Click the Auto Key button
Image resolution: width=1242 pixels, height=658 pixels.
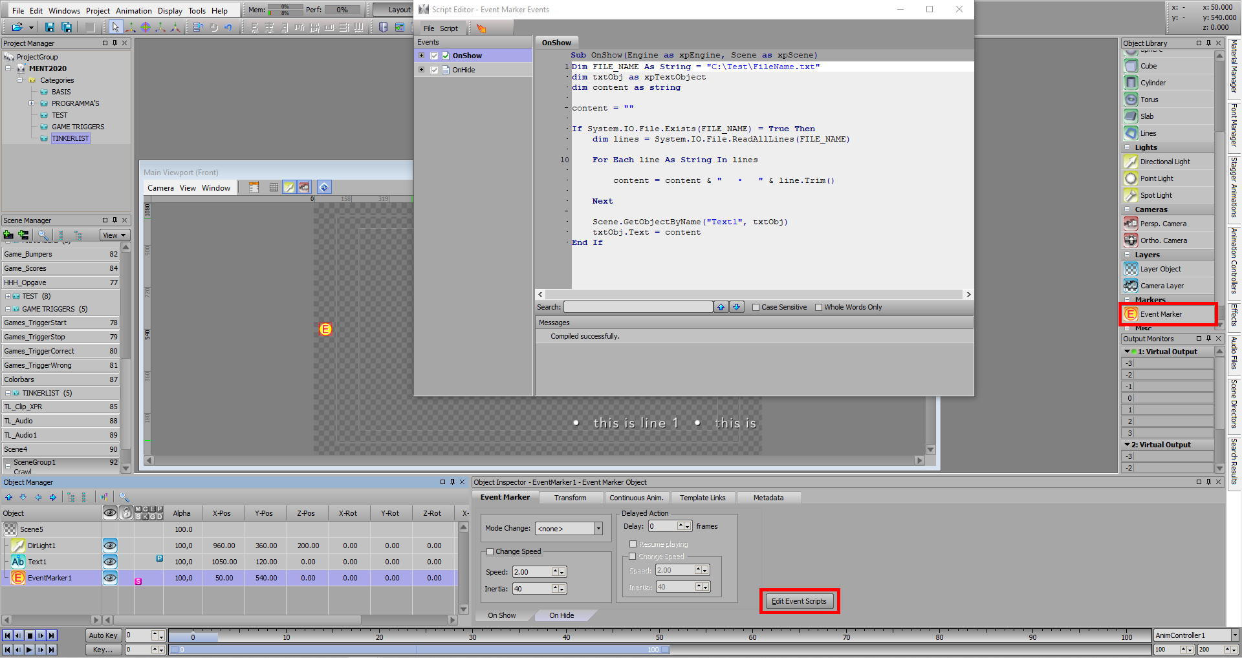coord(103,636)
